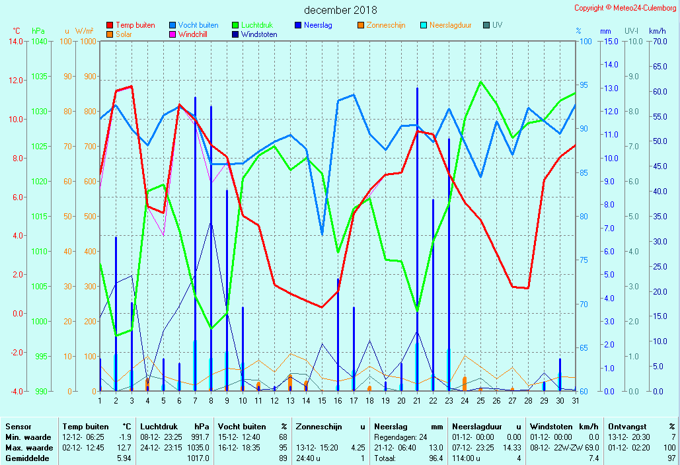Click the Windstoten legend label
Image resolution: width=680 pixels, height=465 pixels.
point(259,34)
